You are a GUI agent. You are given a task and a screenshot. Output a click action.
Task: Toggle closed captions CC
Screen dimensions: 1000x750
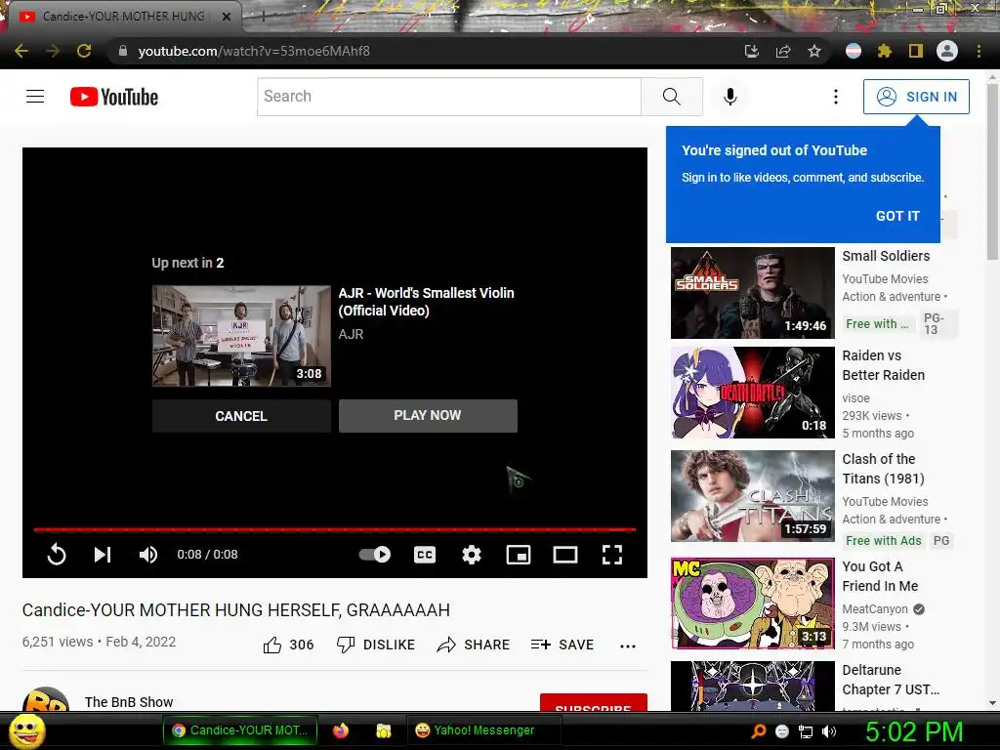coord(425,555)
